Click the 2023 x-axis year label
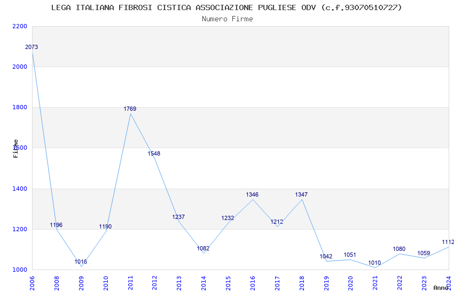454x293 pixels. coord(425,283)
